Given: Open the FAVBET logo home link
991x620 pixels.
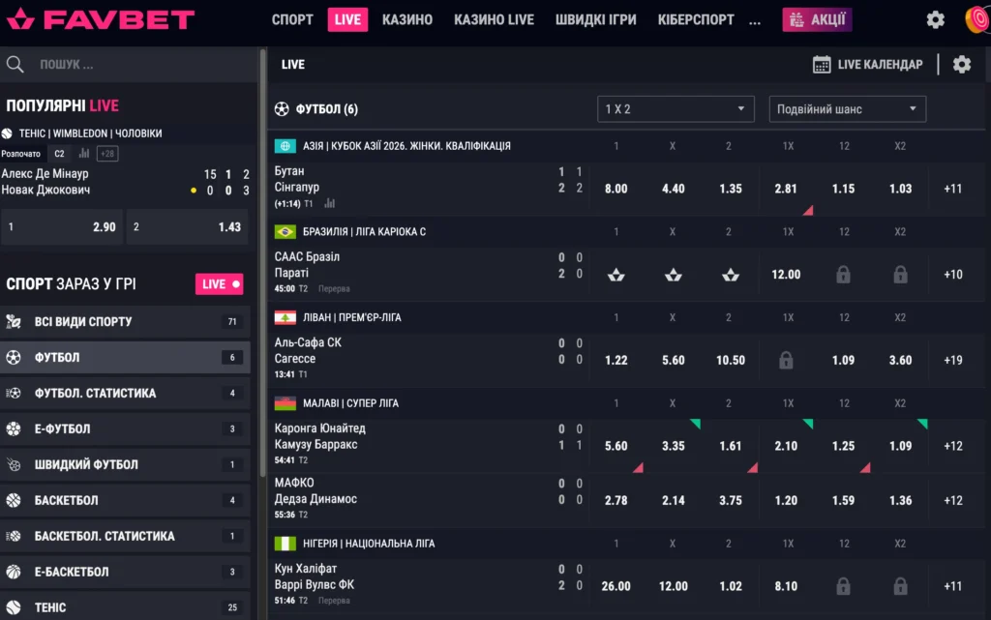Looking at the screenshot, I should 100,19.
